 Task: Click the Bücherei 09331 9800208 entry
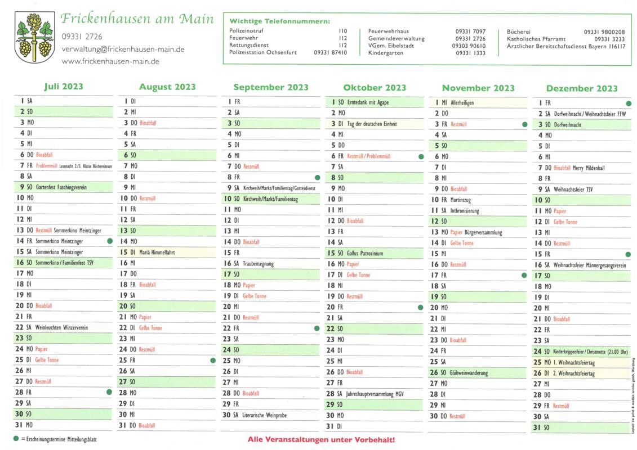point(566,31)
